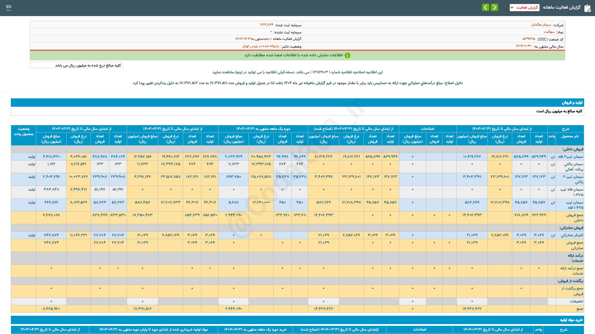Click the green right-arrow navigation button

(x=495, y=7)
